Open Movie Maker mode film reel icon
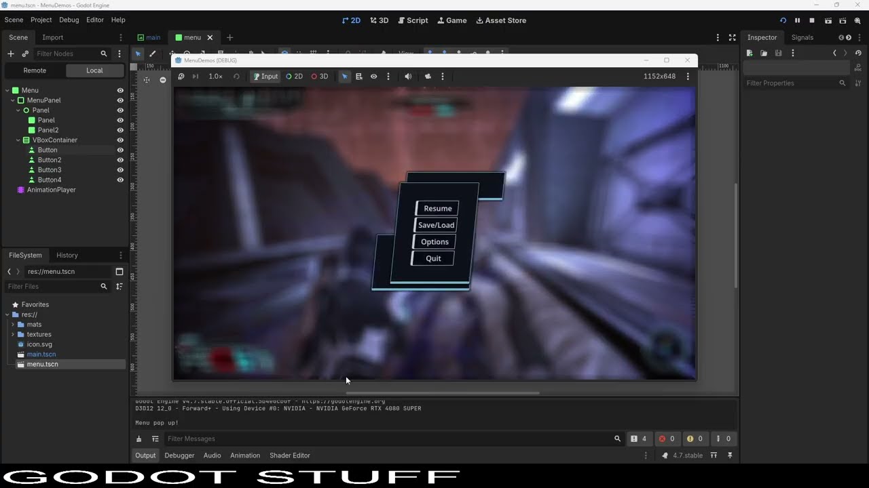Image resolution: width=869 pixels, height=488 pixels. (858, 20)
